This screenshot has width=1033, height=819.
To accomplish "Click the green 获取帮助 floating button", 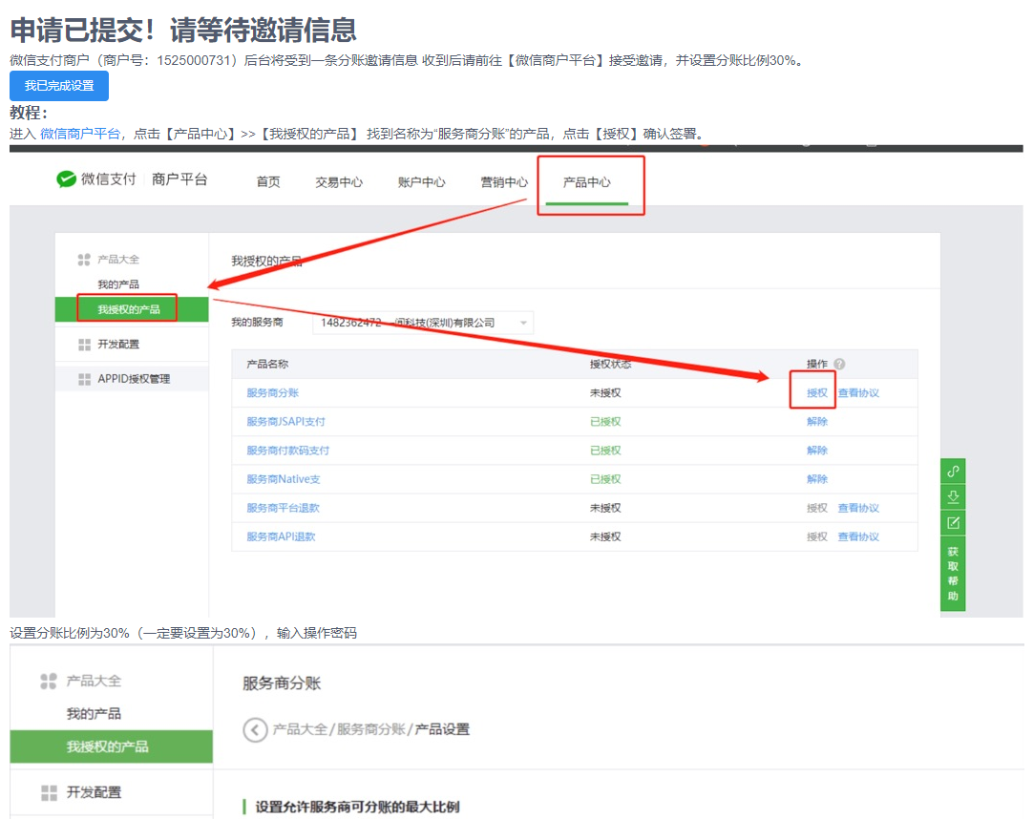I will click(x=953, y=574).
